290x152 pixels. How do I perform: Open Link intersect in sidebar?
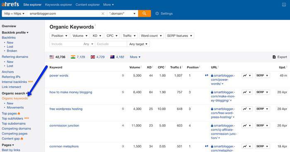point(12,87)
